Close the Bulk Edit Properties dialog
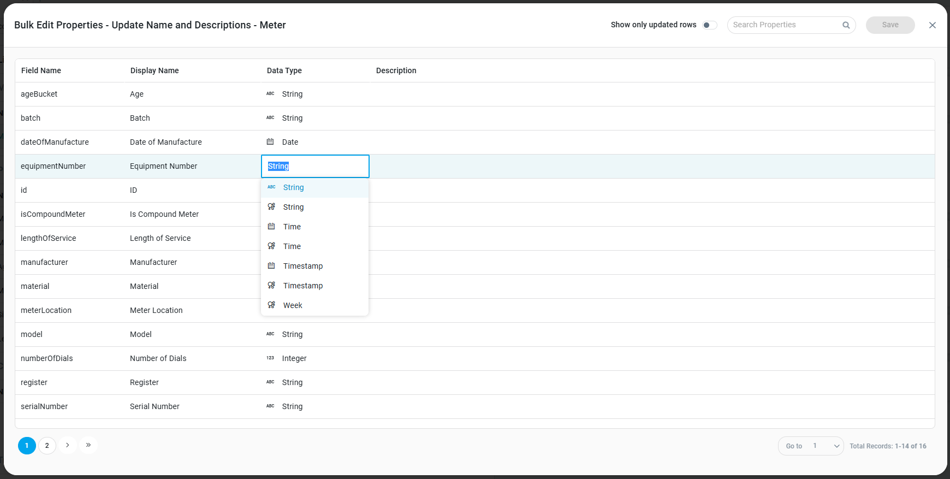The height and width of the screenshot is (479, 950). pos(933,25)
